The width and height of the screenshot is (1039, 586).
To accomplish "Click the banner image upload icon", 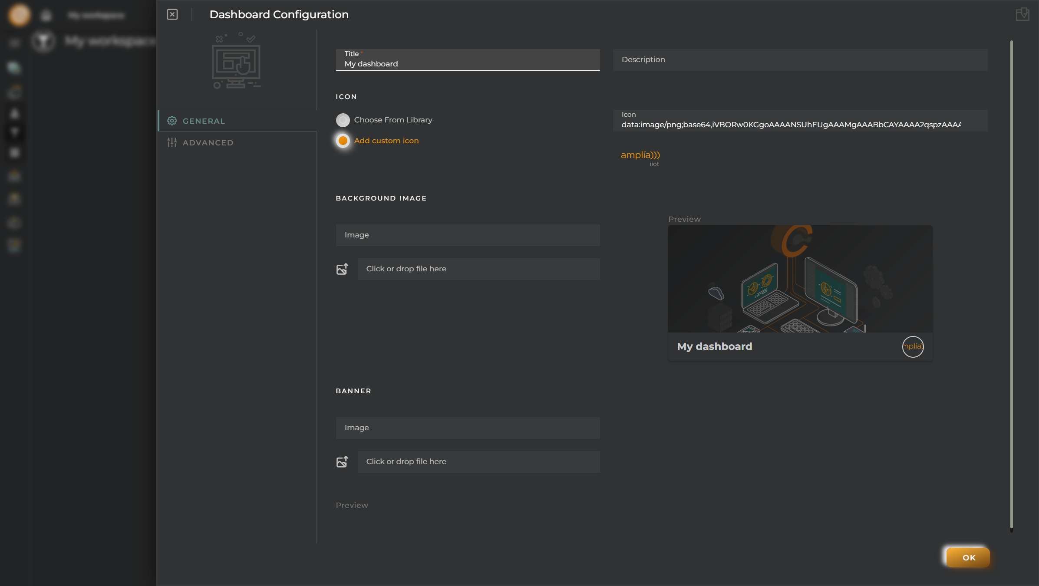I will (x=342, y=461).
